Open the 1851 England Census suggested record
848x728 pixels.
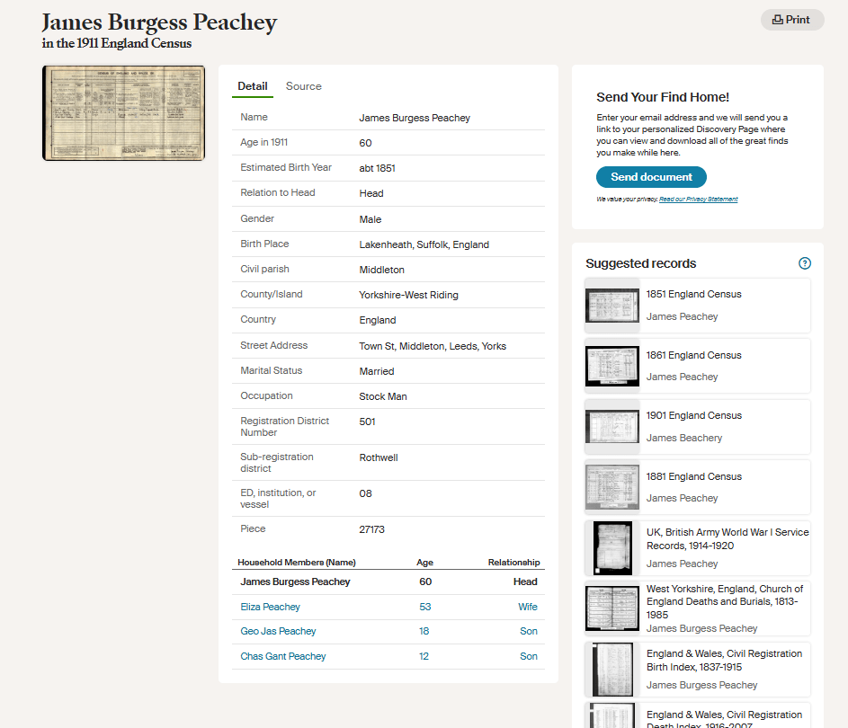(693, 295)
